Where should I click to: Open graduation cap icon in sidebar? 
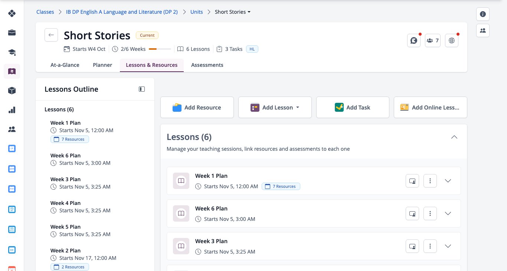(12, 52)
